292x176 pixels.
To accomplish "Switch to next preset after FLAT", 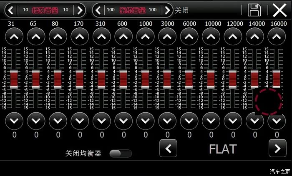I will tap(277, 148).
